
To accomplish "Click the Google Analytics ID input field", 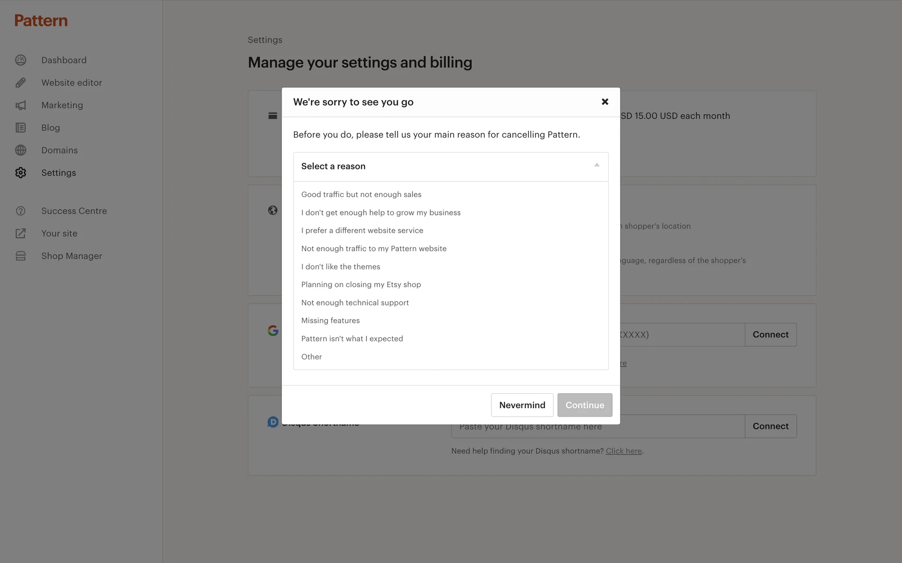I will (x=682, y=335).
